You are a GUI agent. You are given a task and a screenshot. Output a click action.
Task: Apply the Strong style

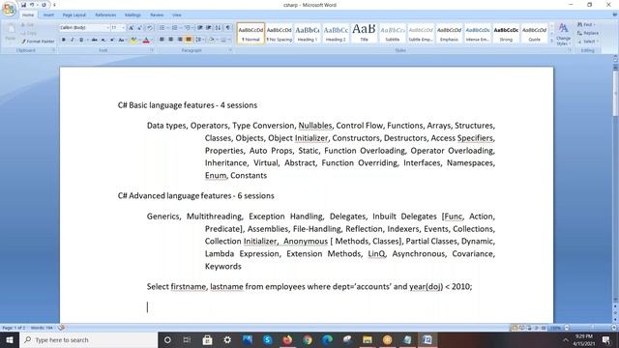506,34
